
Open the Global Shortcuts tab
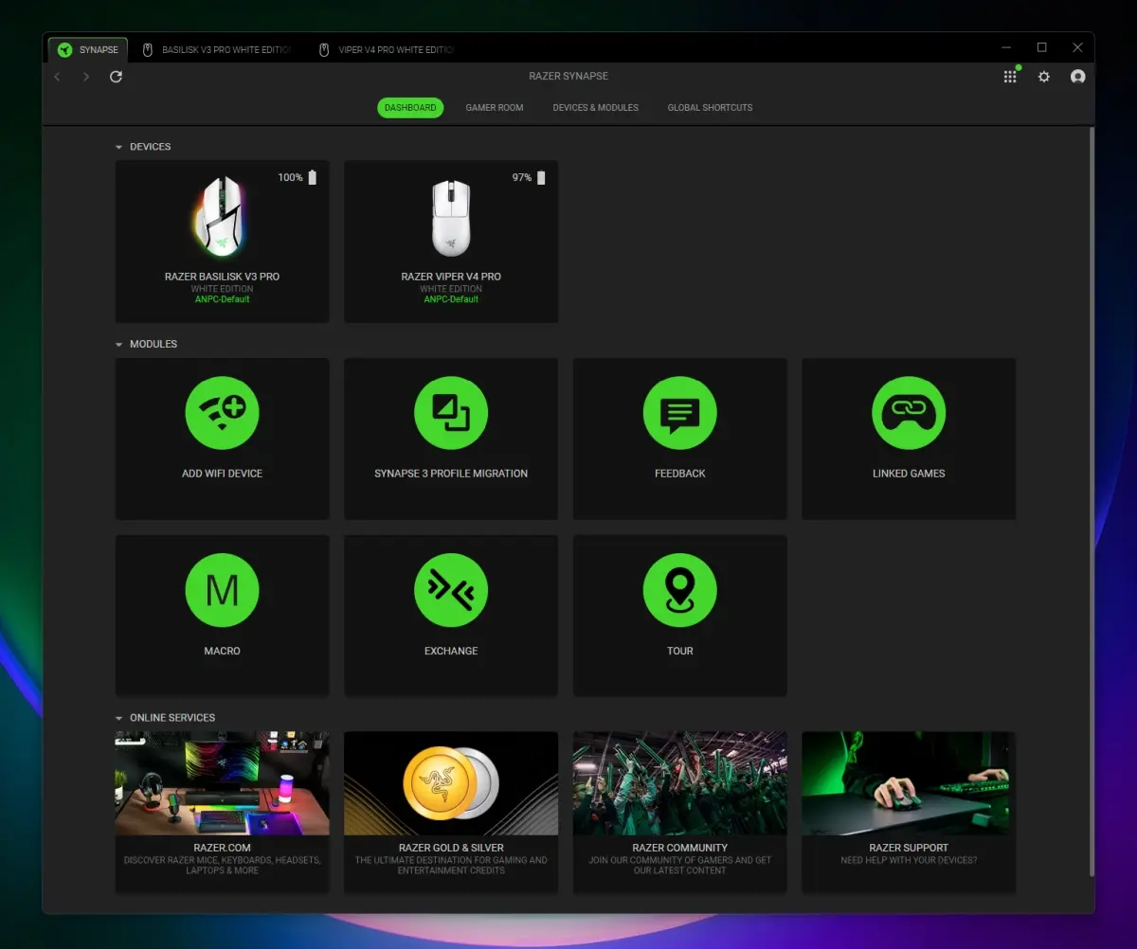pyautogui.click(x=710, y=108)
